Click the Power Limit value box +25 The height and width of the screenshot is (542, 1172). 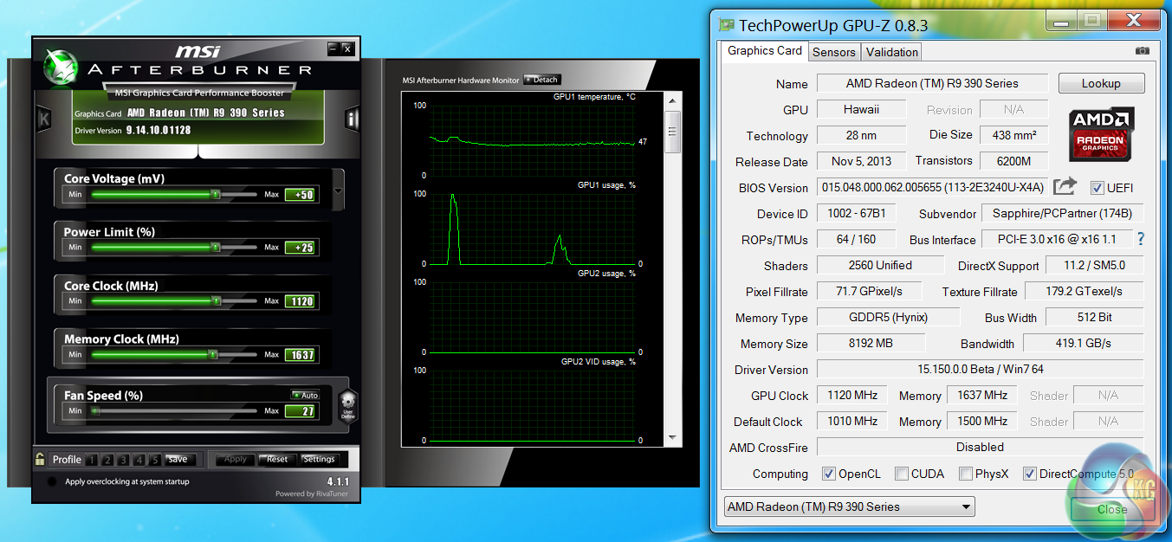(301, 248)
